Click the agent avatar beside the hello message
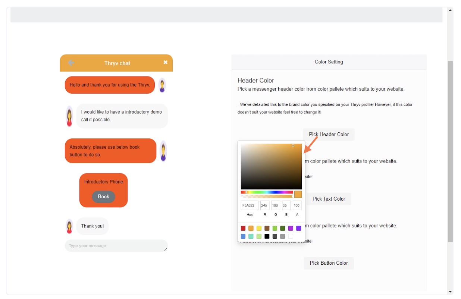Image resolution: width=461 pixels, height=299 pixels. 162,85
